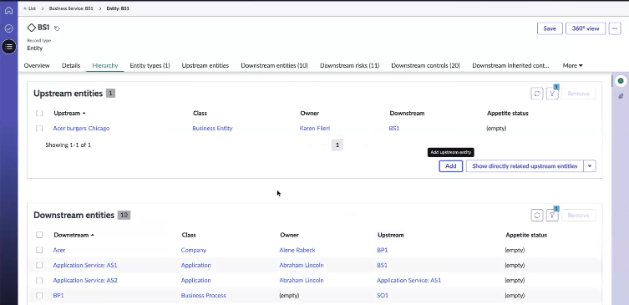Click Class column header in Downstream entities
The image size is (629, 305).
click(x=189, y=235)
